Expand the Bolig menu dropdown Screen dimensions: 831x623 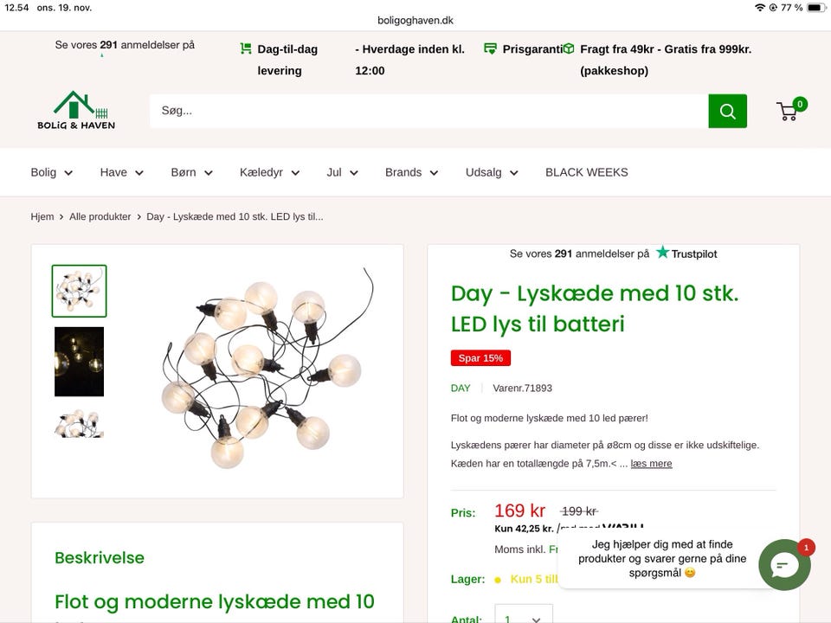point(52,172)
